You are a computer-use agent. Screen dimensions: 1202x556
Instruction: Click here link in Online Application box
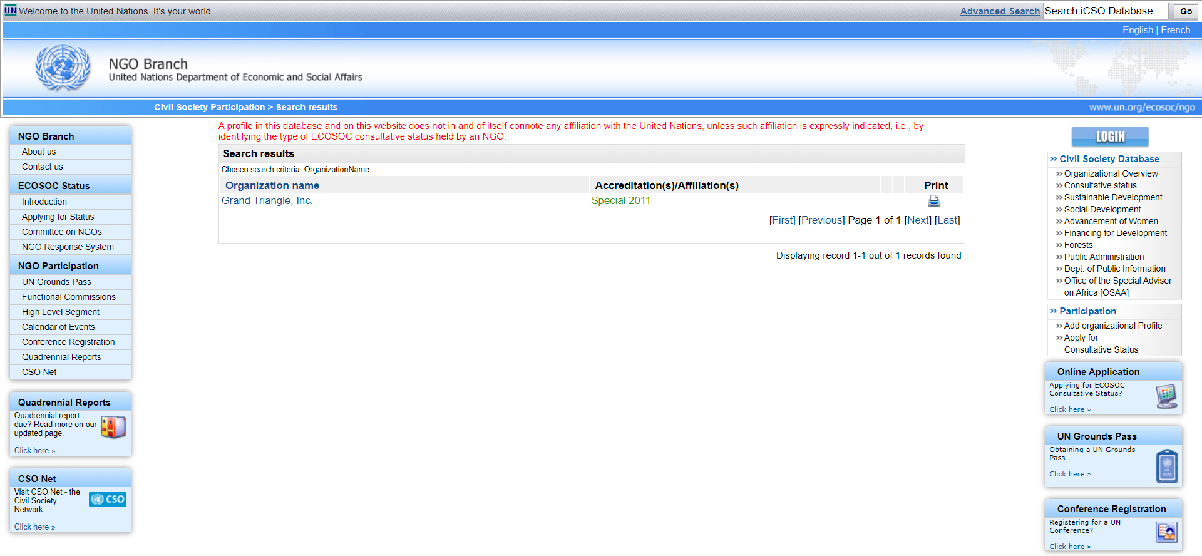(1070, 409)
